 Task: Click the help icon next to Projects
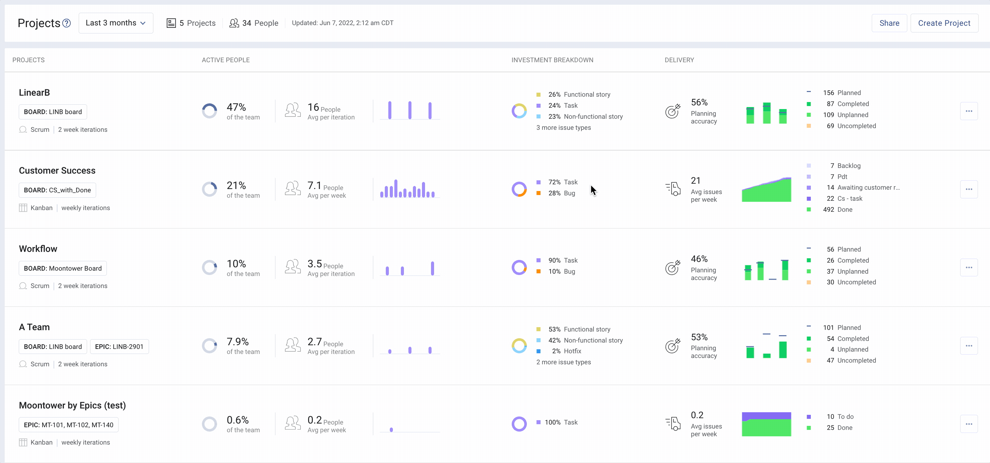click(67, 23)
